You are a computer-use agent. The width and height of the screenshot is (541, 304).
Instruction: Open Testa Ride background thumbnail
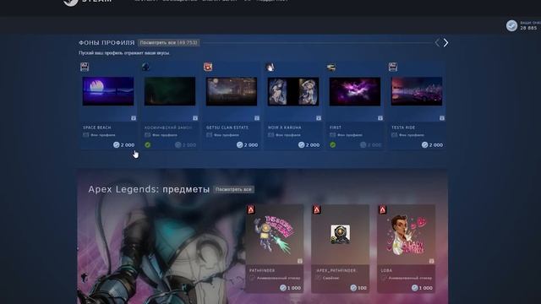click(417, 91)
